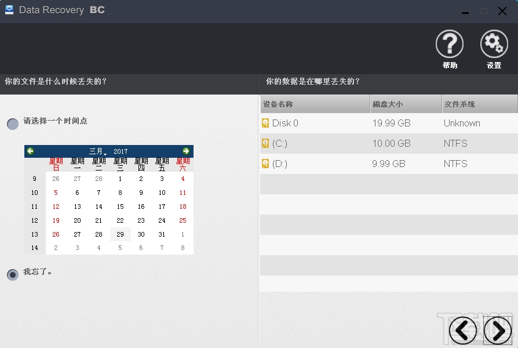The height and width of the screenshot is (348, 518).
Task: Click the 10.00 GB size cell
Action: 392,143
